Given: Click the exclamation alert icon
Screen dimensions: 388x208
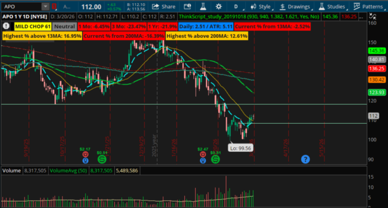Looking at the screenshot, I should [x=6, y=26].
